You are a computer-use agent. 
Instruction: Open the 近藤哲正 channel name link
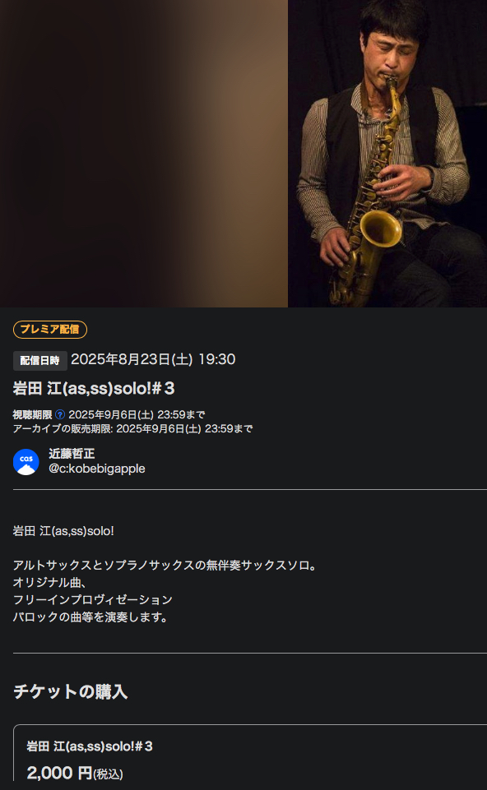pyautogui.click(x=72, y=454)
